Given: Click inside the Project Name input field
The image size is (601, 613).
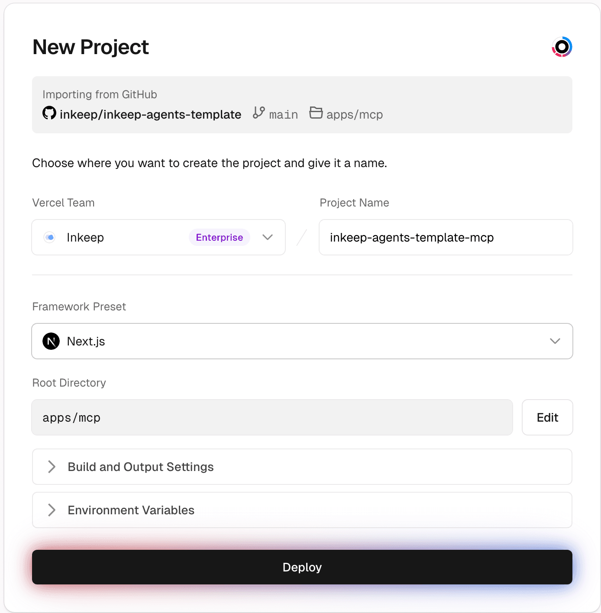Looking at the screenshot, I should (x=446, y=237).
